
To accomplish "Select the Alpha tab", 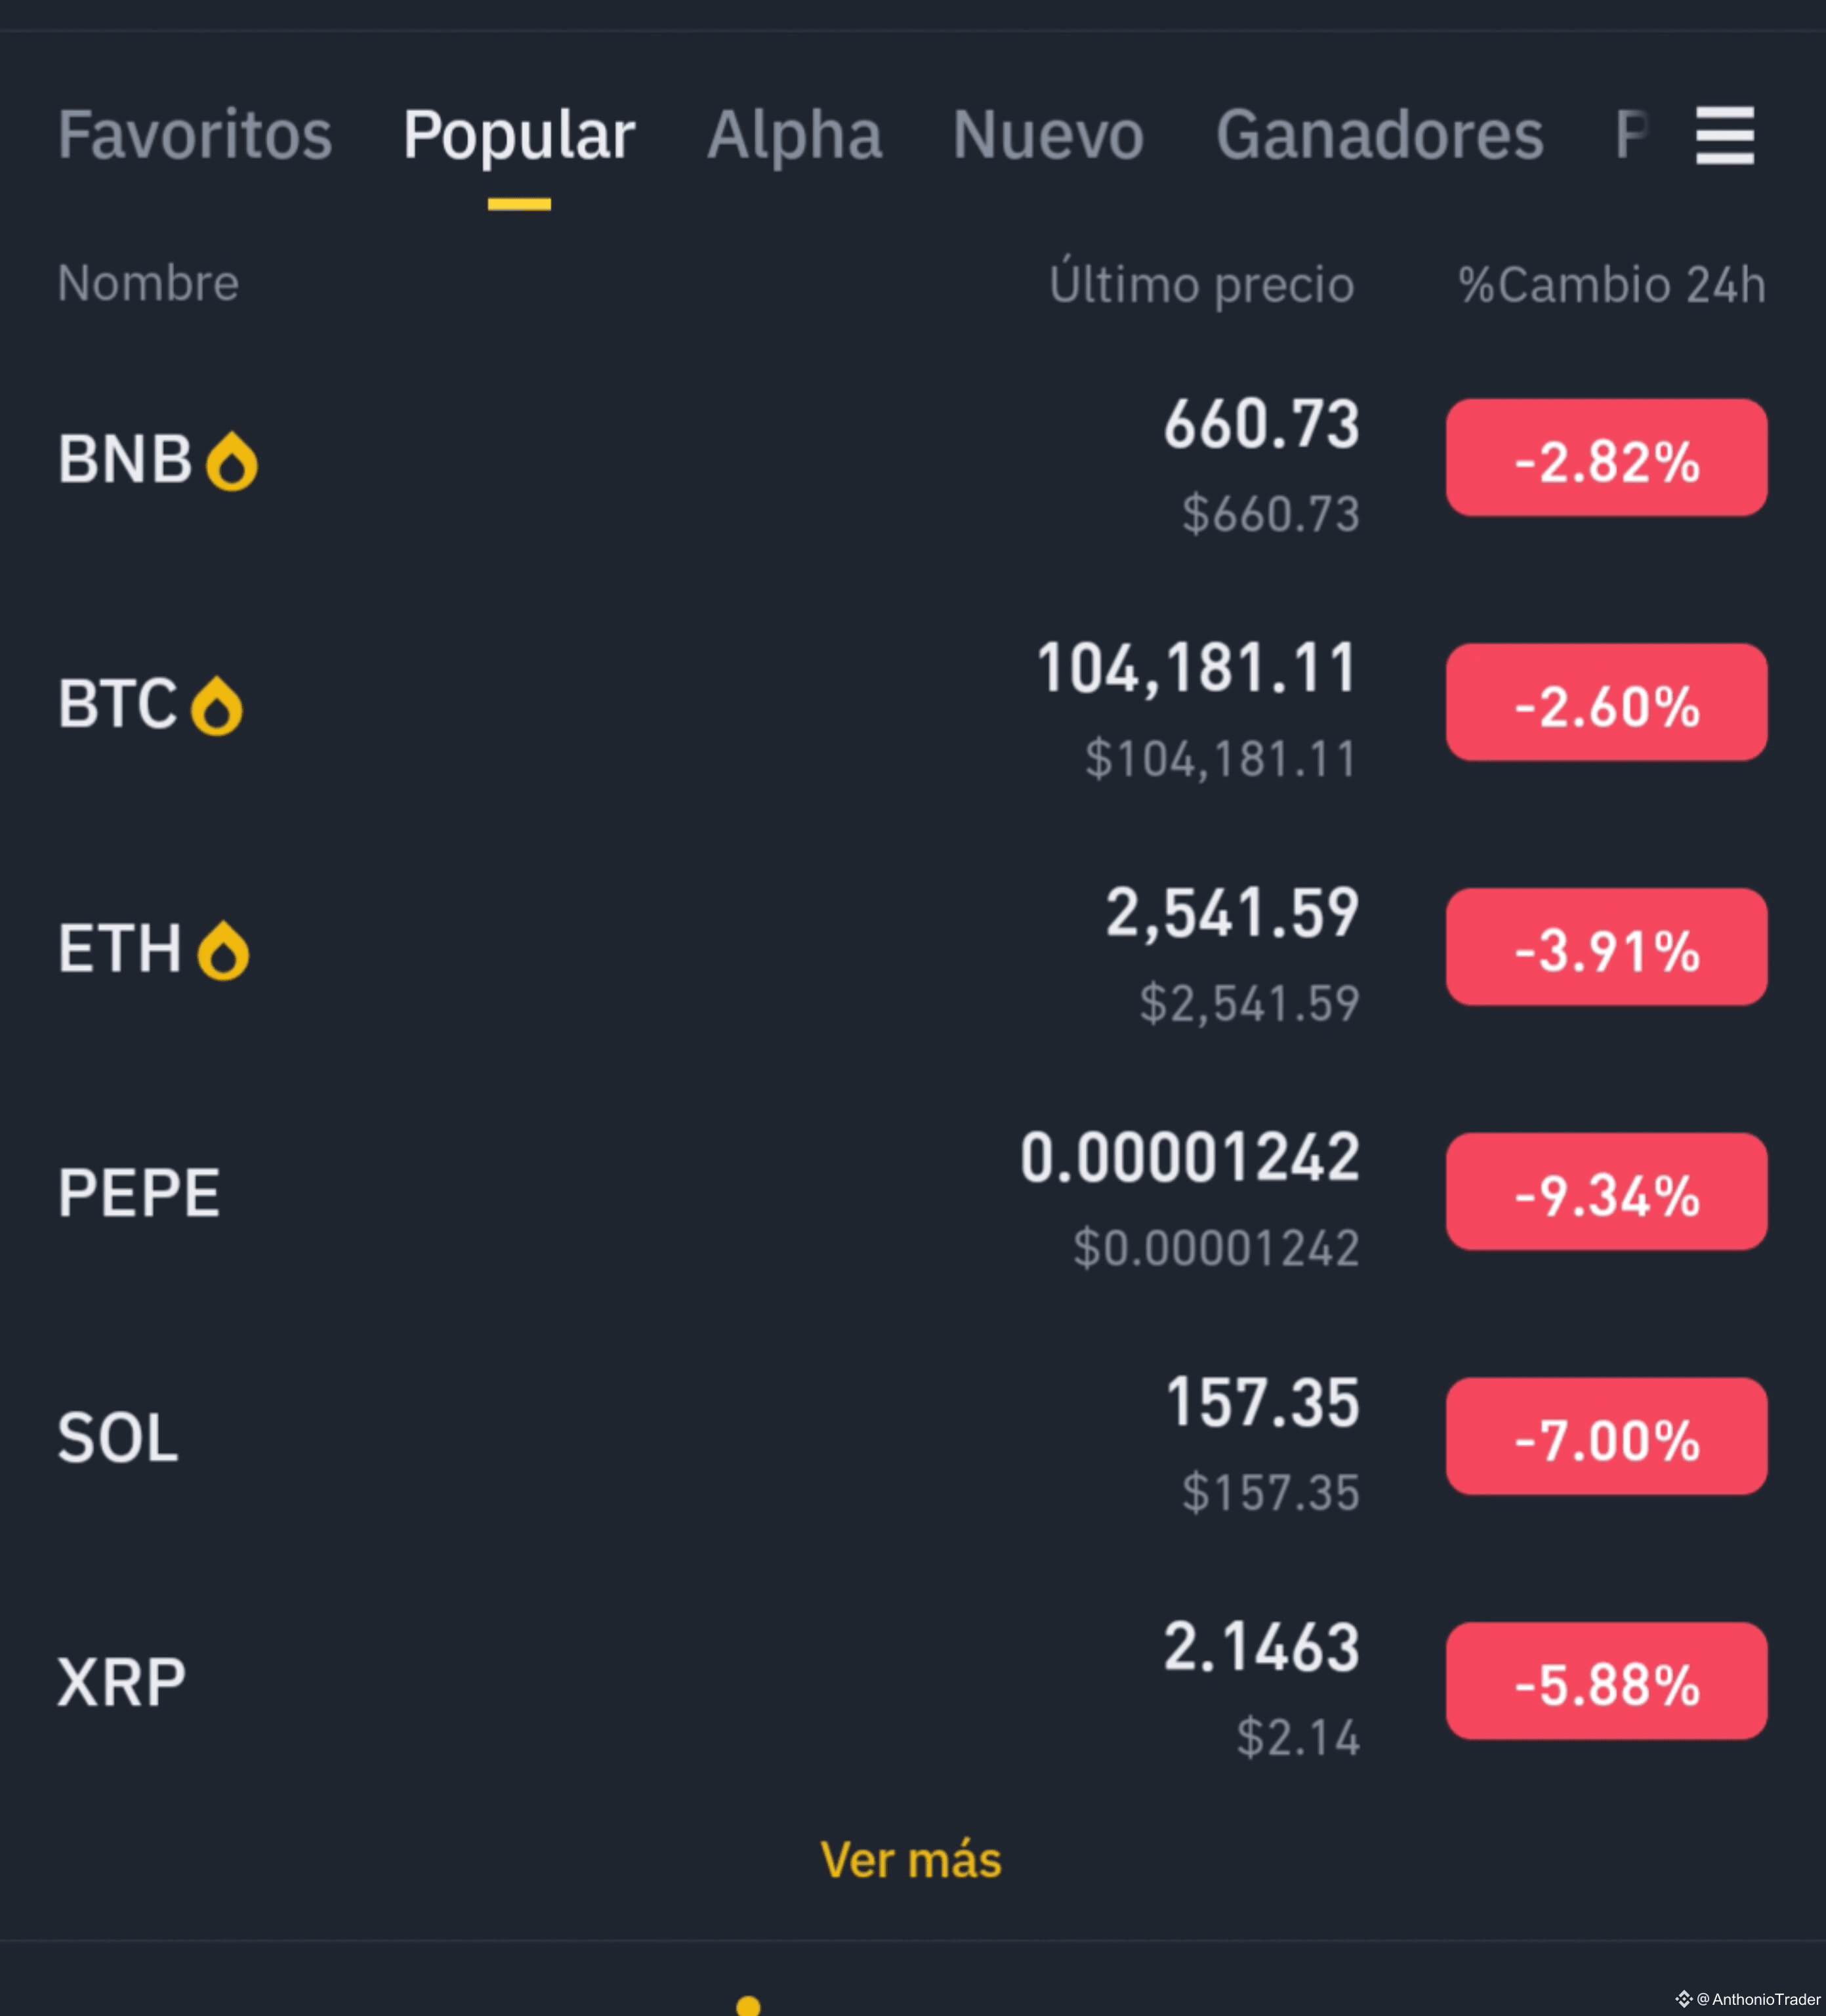I will point(795,135).
